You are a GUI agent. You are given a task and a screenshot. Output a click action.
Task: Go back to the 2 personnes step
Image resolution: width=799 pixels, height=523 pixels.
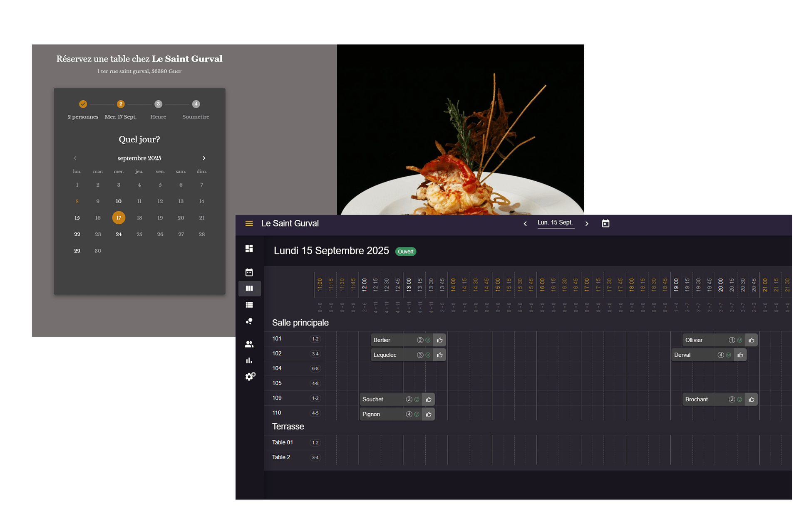coord(83,104)
